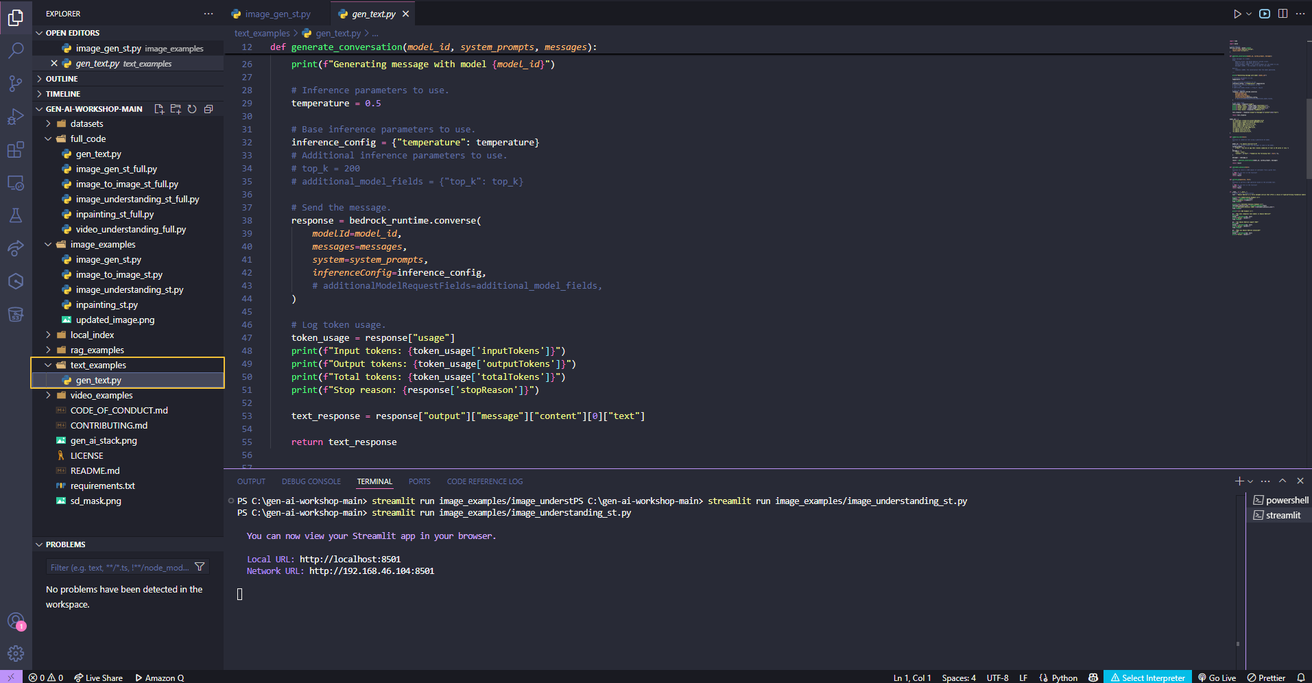Refresh the file explorer
The height and width of the screenshot is (683, 1312).
click(192, 109)
